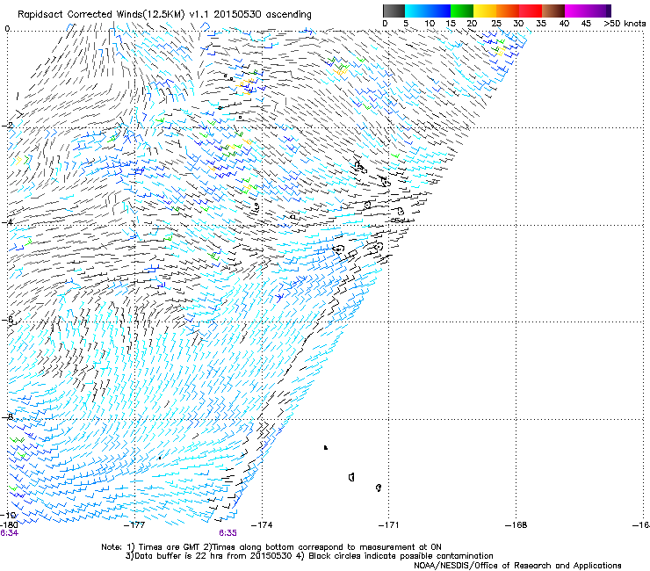Click the magenta 40-45 knots legend segment

tap(576, 11)
